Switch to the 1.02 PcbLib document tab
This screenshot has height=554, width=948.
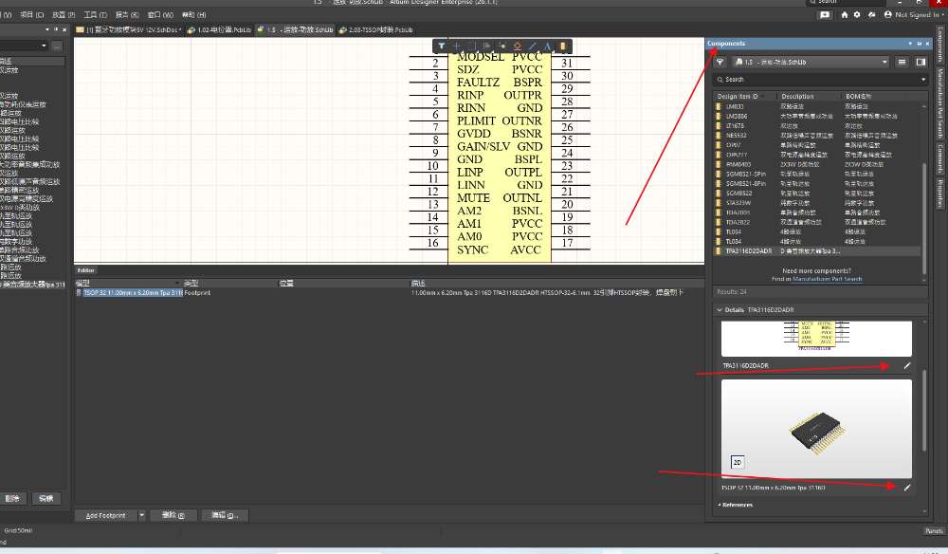[x=219, y=29]
